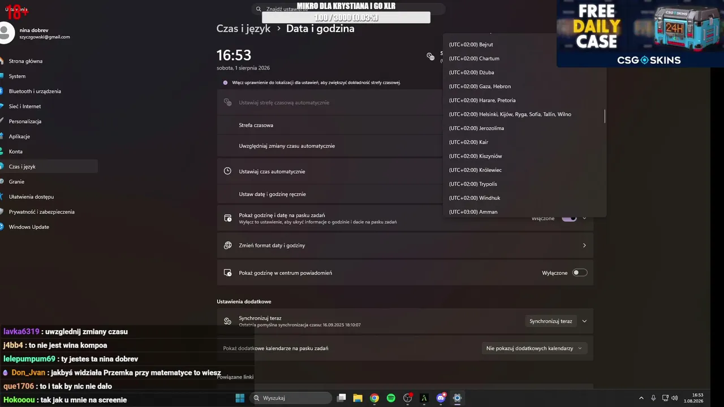Open the green A app taskbar icon
The width and height of the screenshot is (724, 407).
point(424,398)
